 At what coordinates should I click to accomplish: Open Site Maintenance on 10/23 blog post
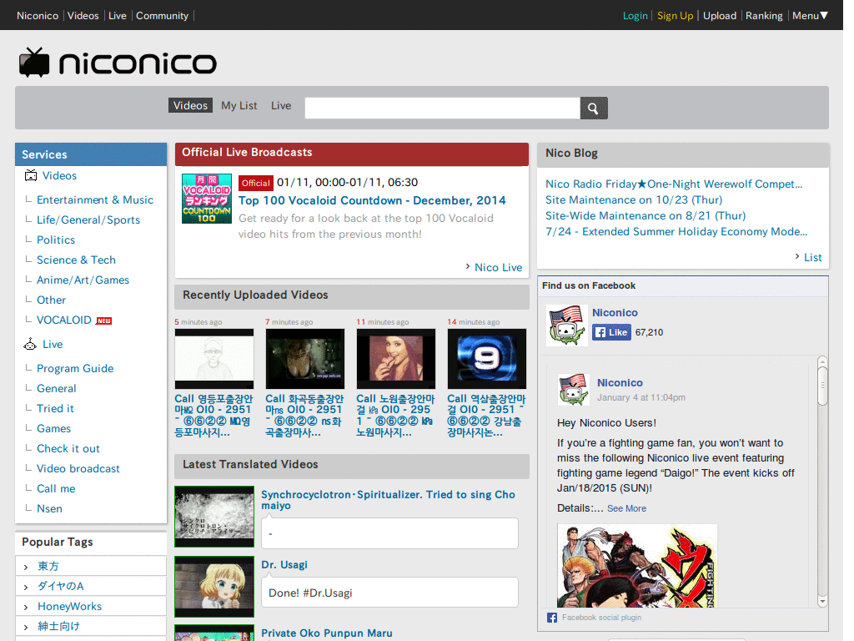pos(634,200)
